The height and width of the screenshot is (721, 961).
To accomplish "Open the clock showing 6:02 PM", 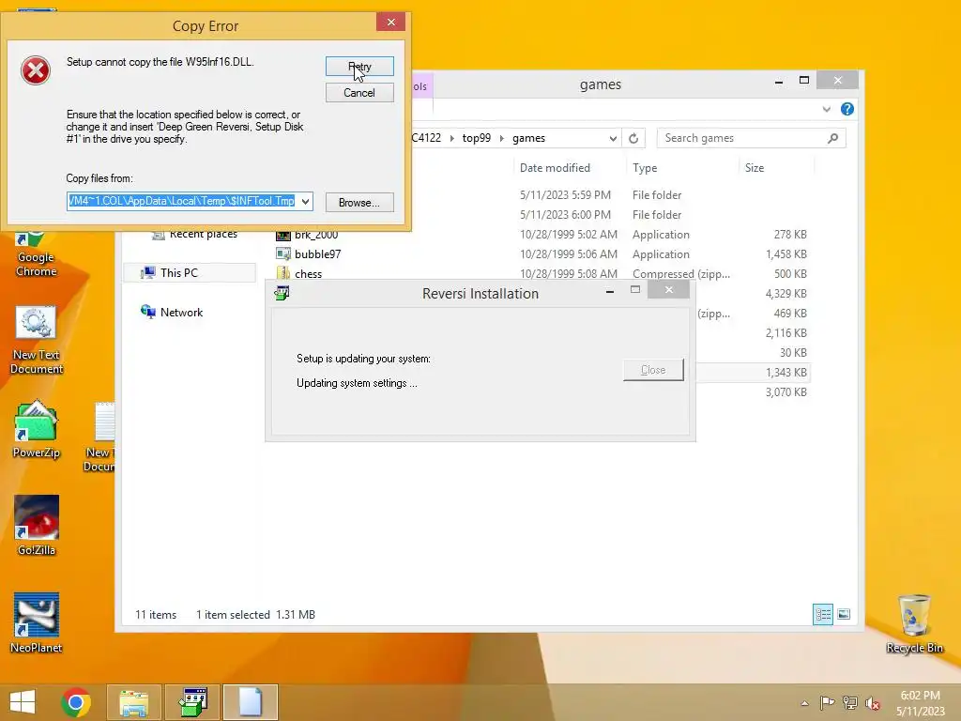I will click(x=921, y=703).
